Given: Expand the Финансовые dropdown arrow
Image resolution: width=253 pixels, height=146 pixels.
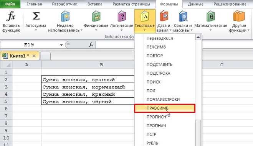Looking at the screenshot, I should (x=96, y=30).
